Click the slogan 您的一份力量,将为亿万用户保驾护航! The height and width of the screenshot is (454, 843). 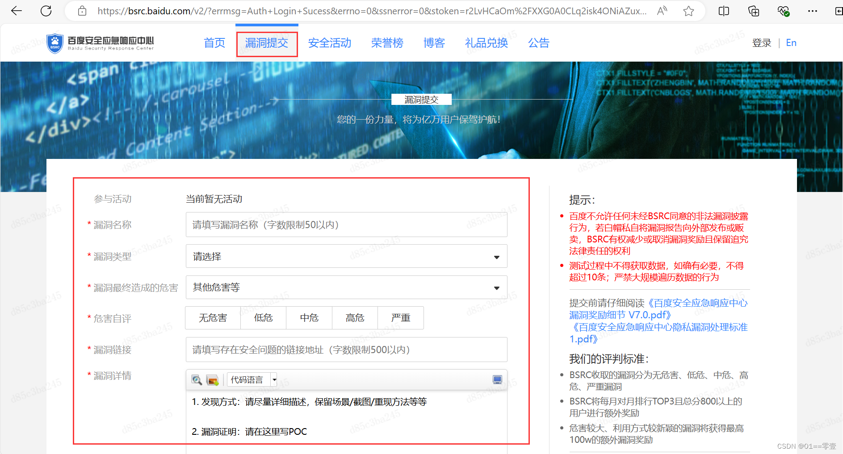[x=419, y=120]
